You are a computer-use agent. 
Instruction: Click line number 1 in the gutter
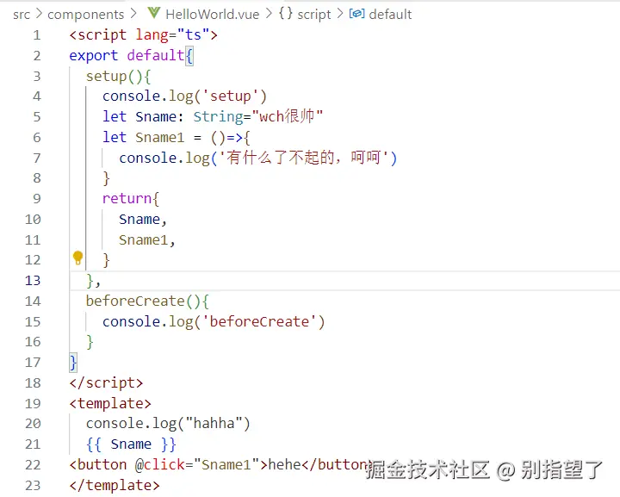(x=37, y=35)
